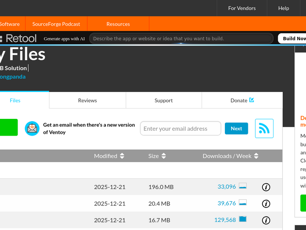The width and height of the screenshot is (306, 230).
Task: Click download chart icon next to 39,676
Action: 243,202
